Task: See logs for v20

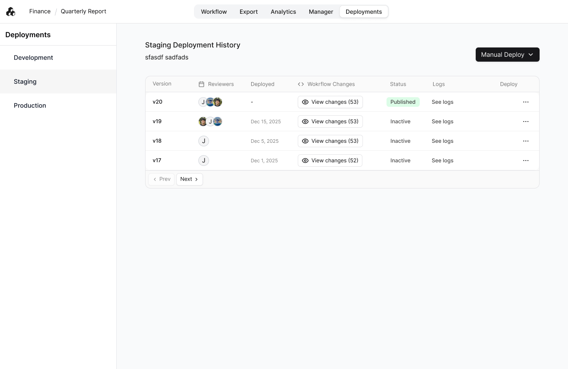Action: click(442, 102)
